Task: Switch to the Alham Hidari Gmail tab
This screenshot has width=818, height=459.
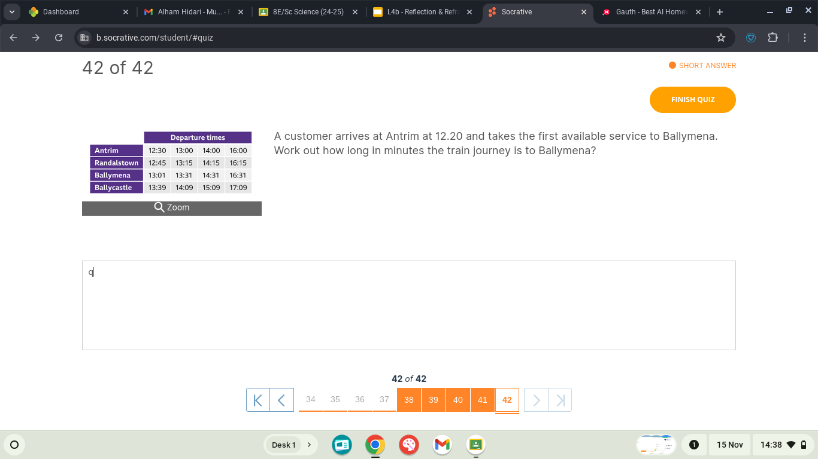Action: (193, 12)
